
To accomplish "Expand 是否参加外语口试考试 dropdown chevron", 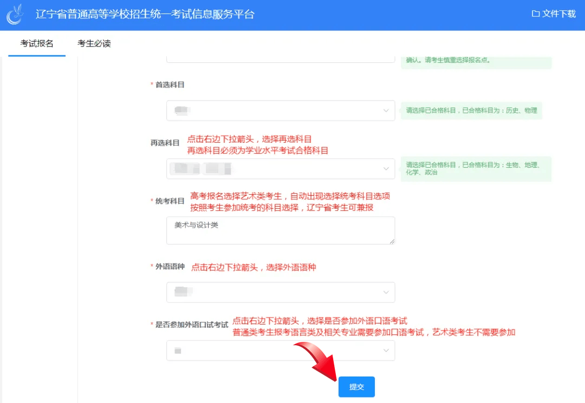I will pos(386,351).
